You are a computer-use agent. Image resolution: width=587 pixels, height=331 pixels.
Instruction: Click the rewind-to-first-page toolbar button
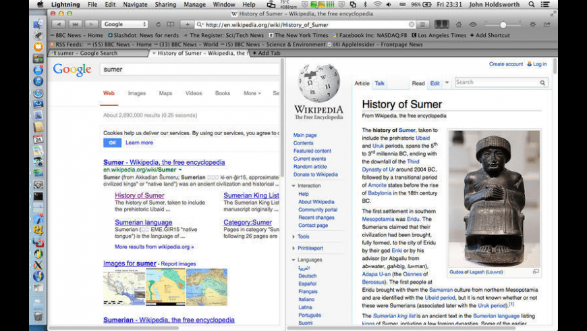pos(75,24)
